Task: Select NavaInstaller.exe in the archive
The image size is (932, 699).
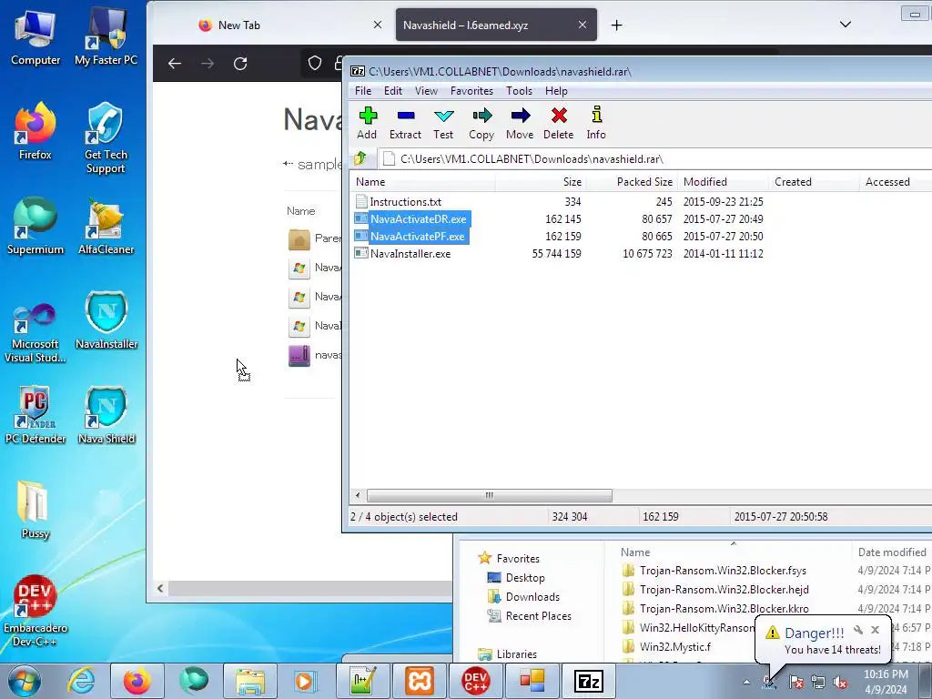Action: (410, 253)
